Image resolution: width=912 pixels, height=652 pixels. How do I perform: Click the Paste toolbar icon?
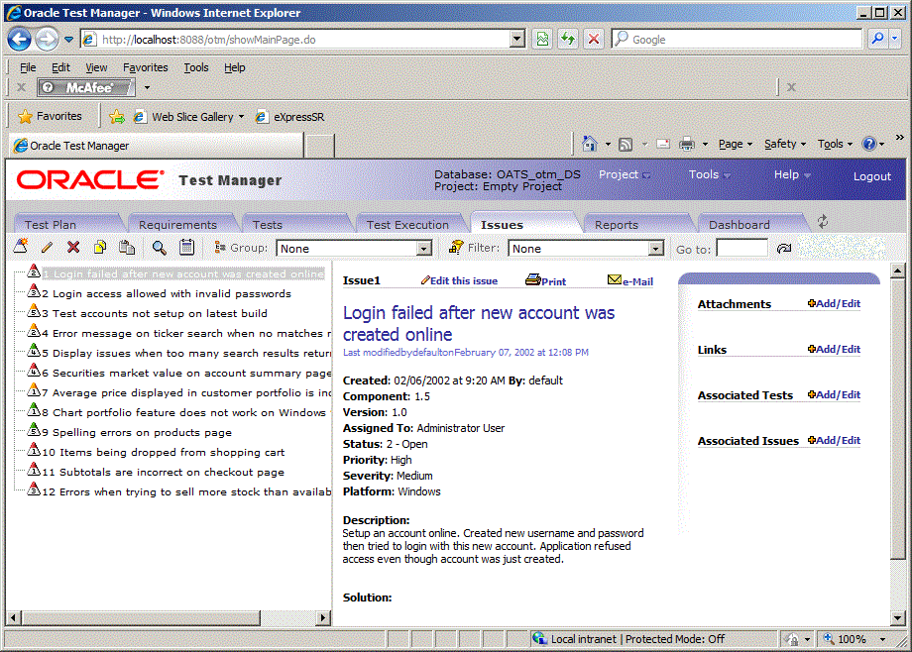[x=127, y=247]
